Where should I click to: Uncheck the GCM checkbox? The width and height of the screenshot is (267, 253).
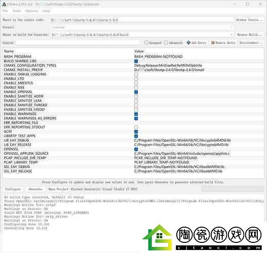coord(136,132)
